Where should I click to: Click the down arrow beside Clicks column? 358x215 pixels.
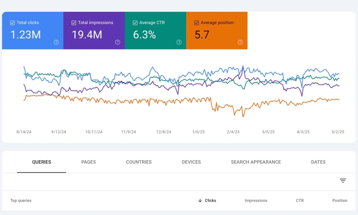[200, 201]
